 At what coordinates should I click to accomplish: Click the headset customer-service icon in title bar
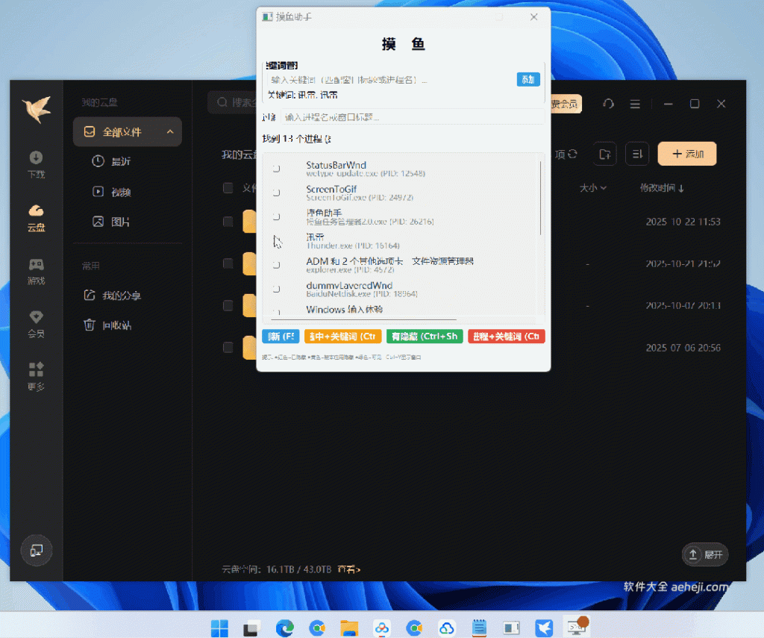click(608, 104)
